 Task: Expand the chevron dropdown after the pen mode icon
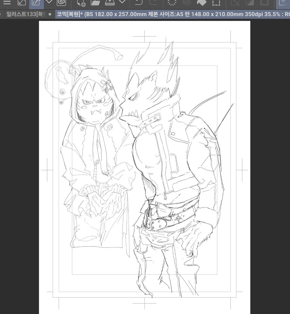[x=49, y=2]
